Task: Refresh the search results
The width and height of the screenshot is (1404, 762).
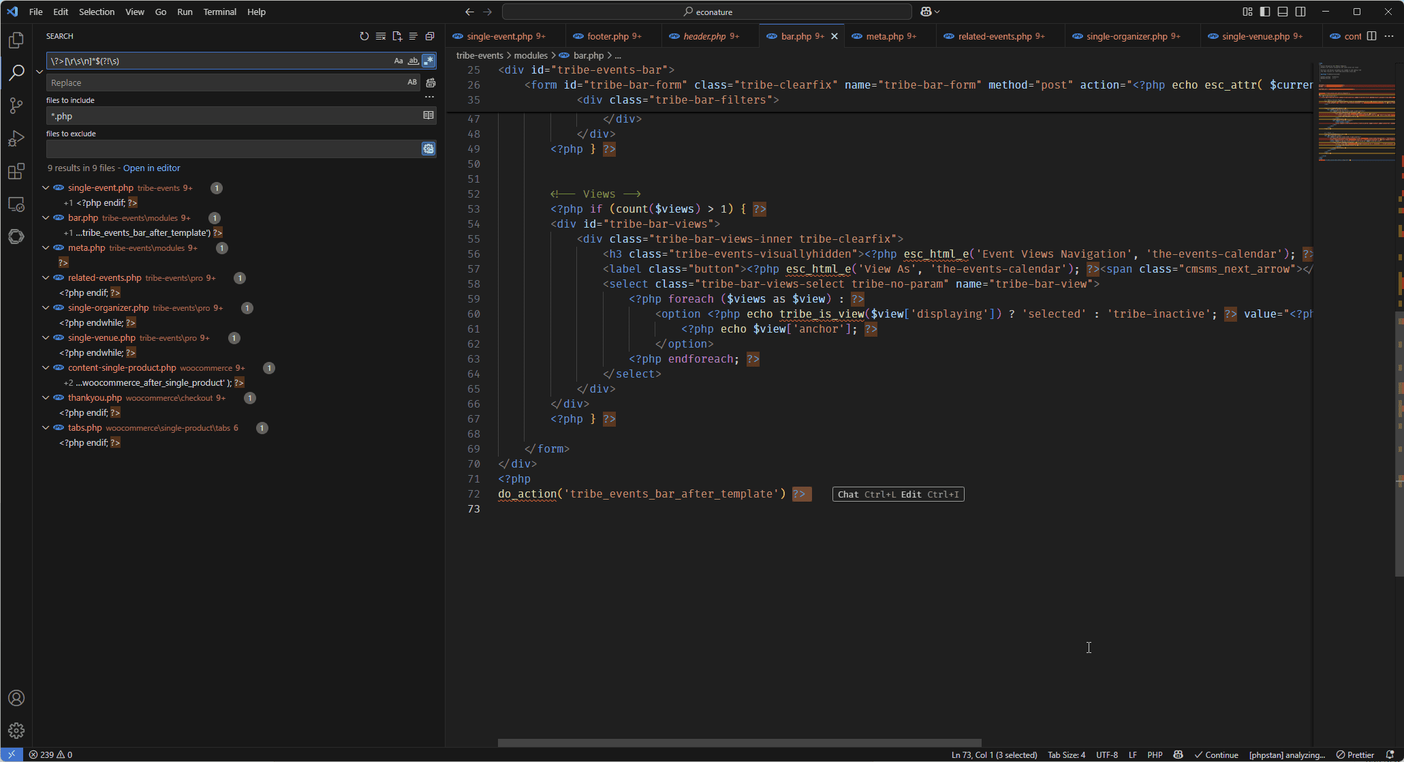Action: tap(364, 36)
